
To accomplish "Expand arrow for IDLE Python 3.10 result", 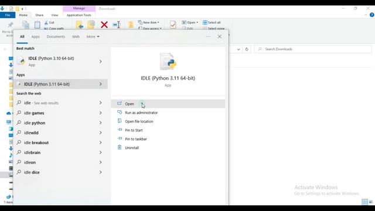I will coord(101,62).
